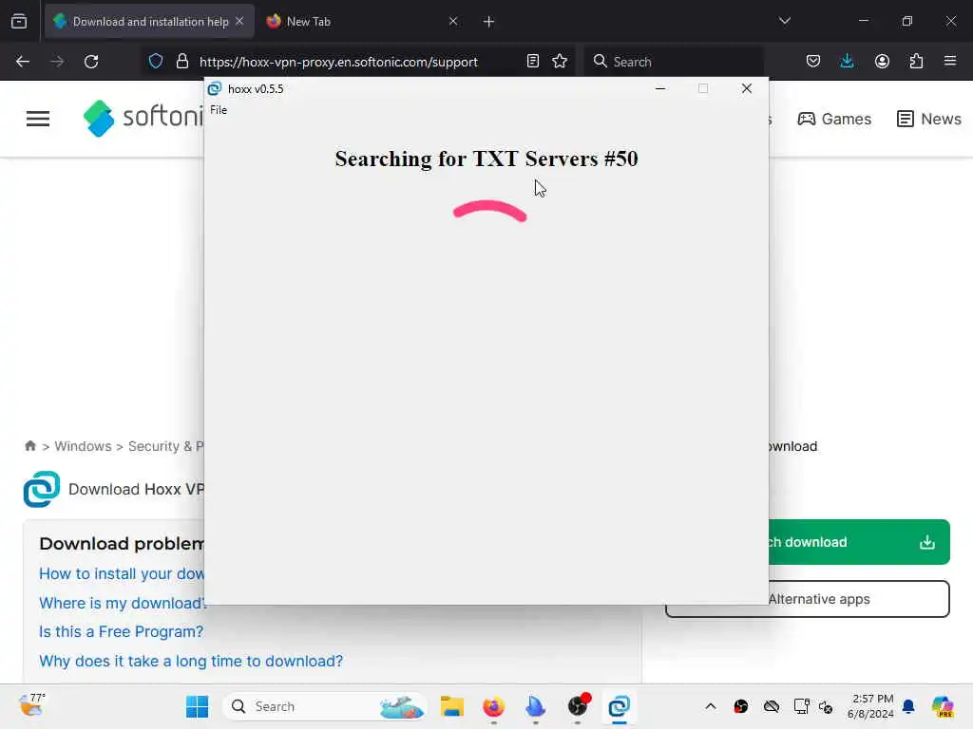The image size is (973, 729).
Task: Show hidden system tray icons
Action: click(x=711, y=706)
